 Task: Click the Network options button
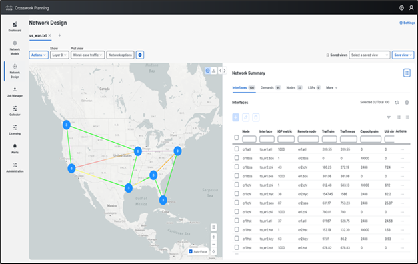point(120,55)
